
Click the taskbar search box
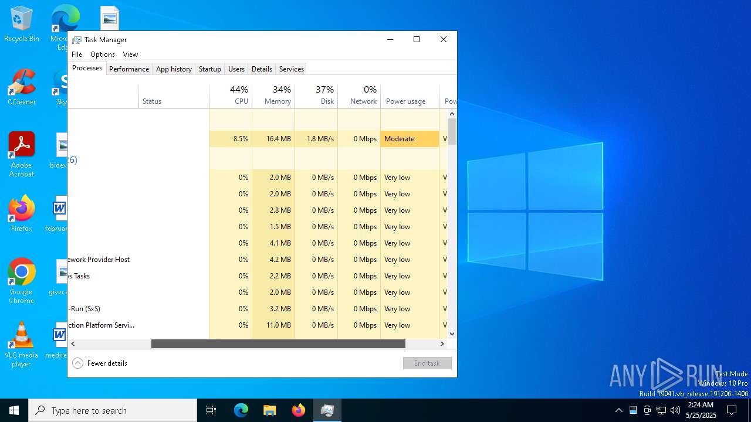pos(113,410)
